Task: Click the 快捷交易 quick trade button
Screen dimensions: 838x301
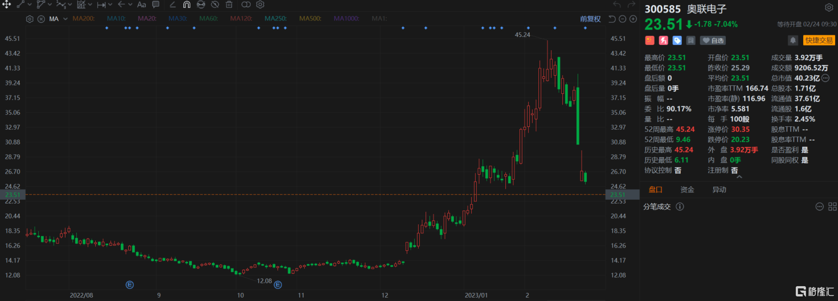Action: click(819, 40)
